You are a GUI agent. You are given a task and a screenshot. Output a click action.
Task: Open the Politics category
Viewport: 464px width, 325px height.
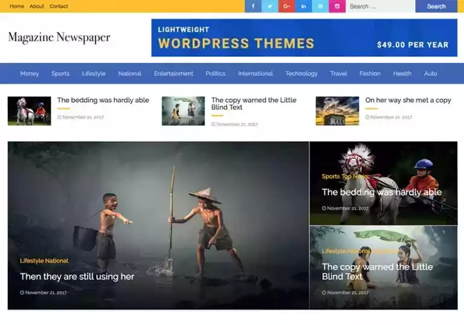click(x=216, y=74)
